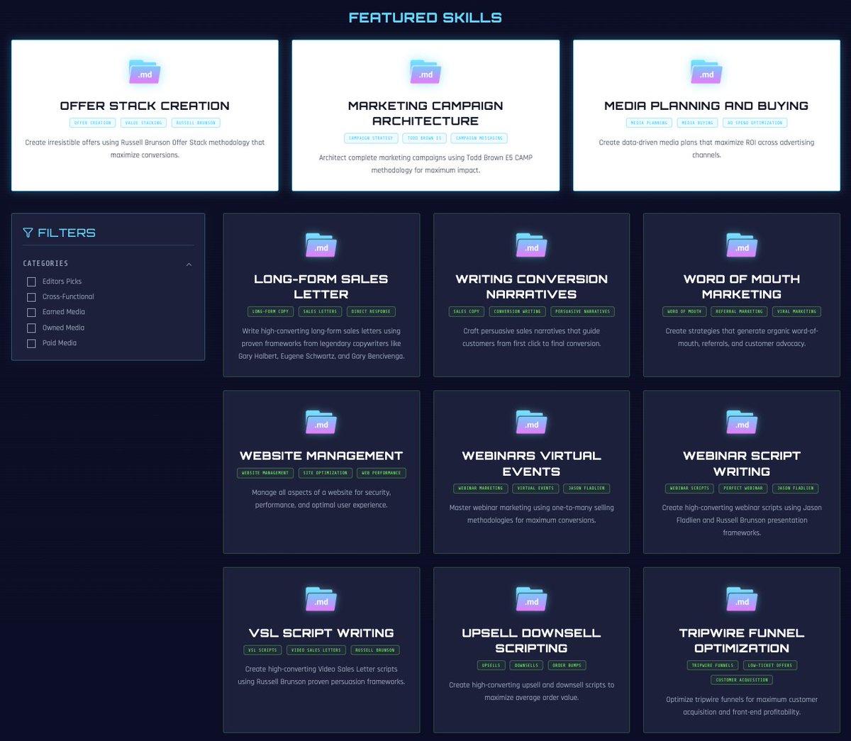Enable the Cross-Functional filter checkbox

tap(31, 297)
